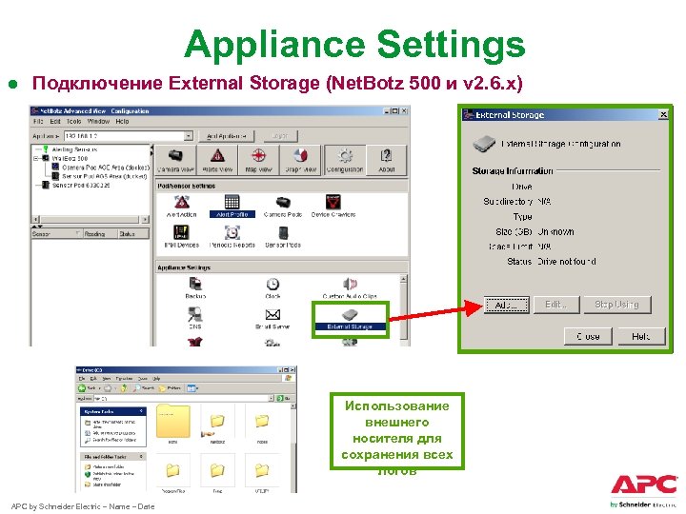
Task: Open Camera View in NetBotz toolbar
Action: [x=175, y=161]
